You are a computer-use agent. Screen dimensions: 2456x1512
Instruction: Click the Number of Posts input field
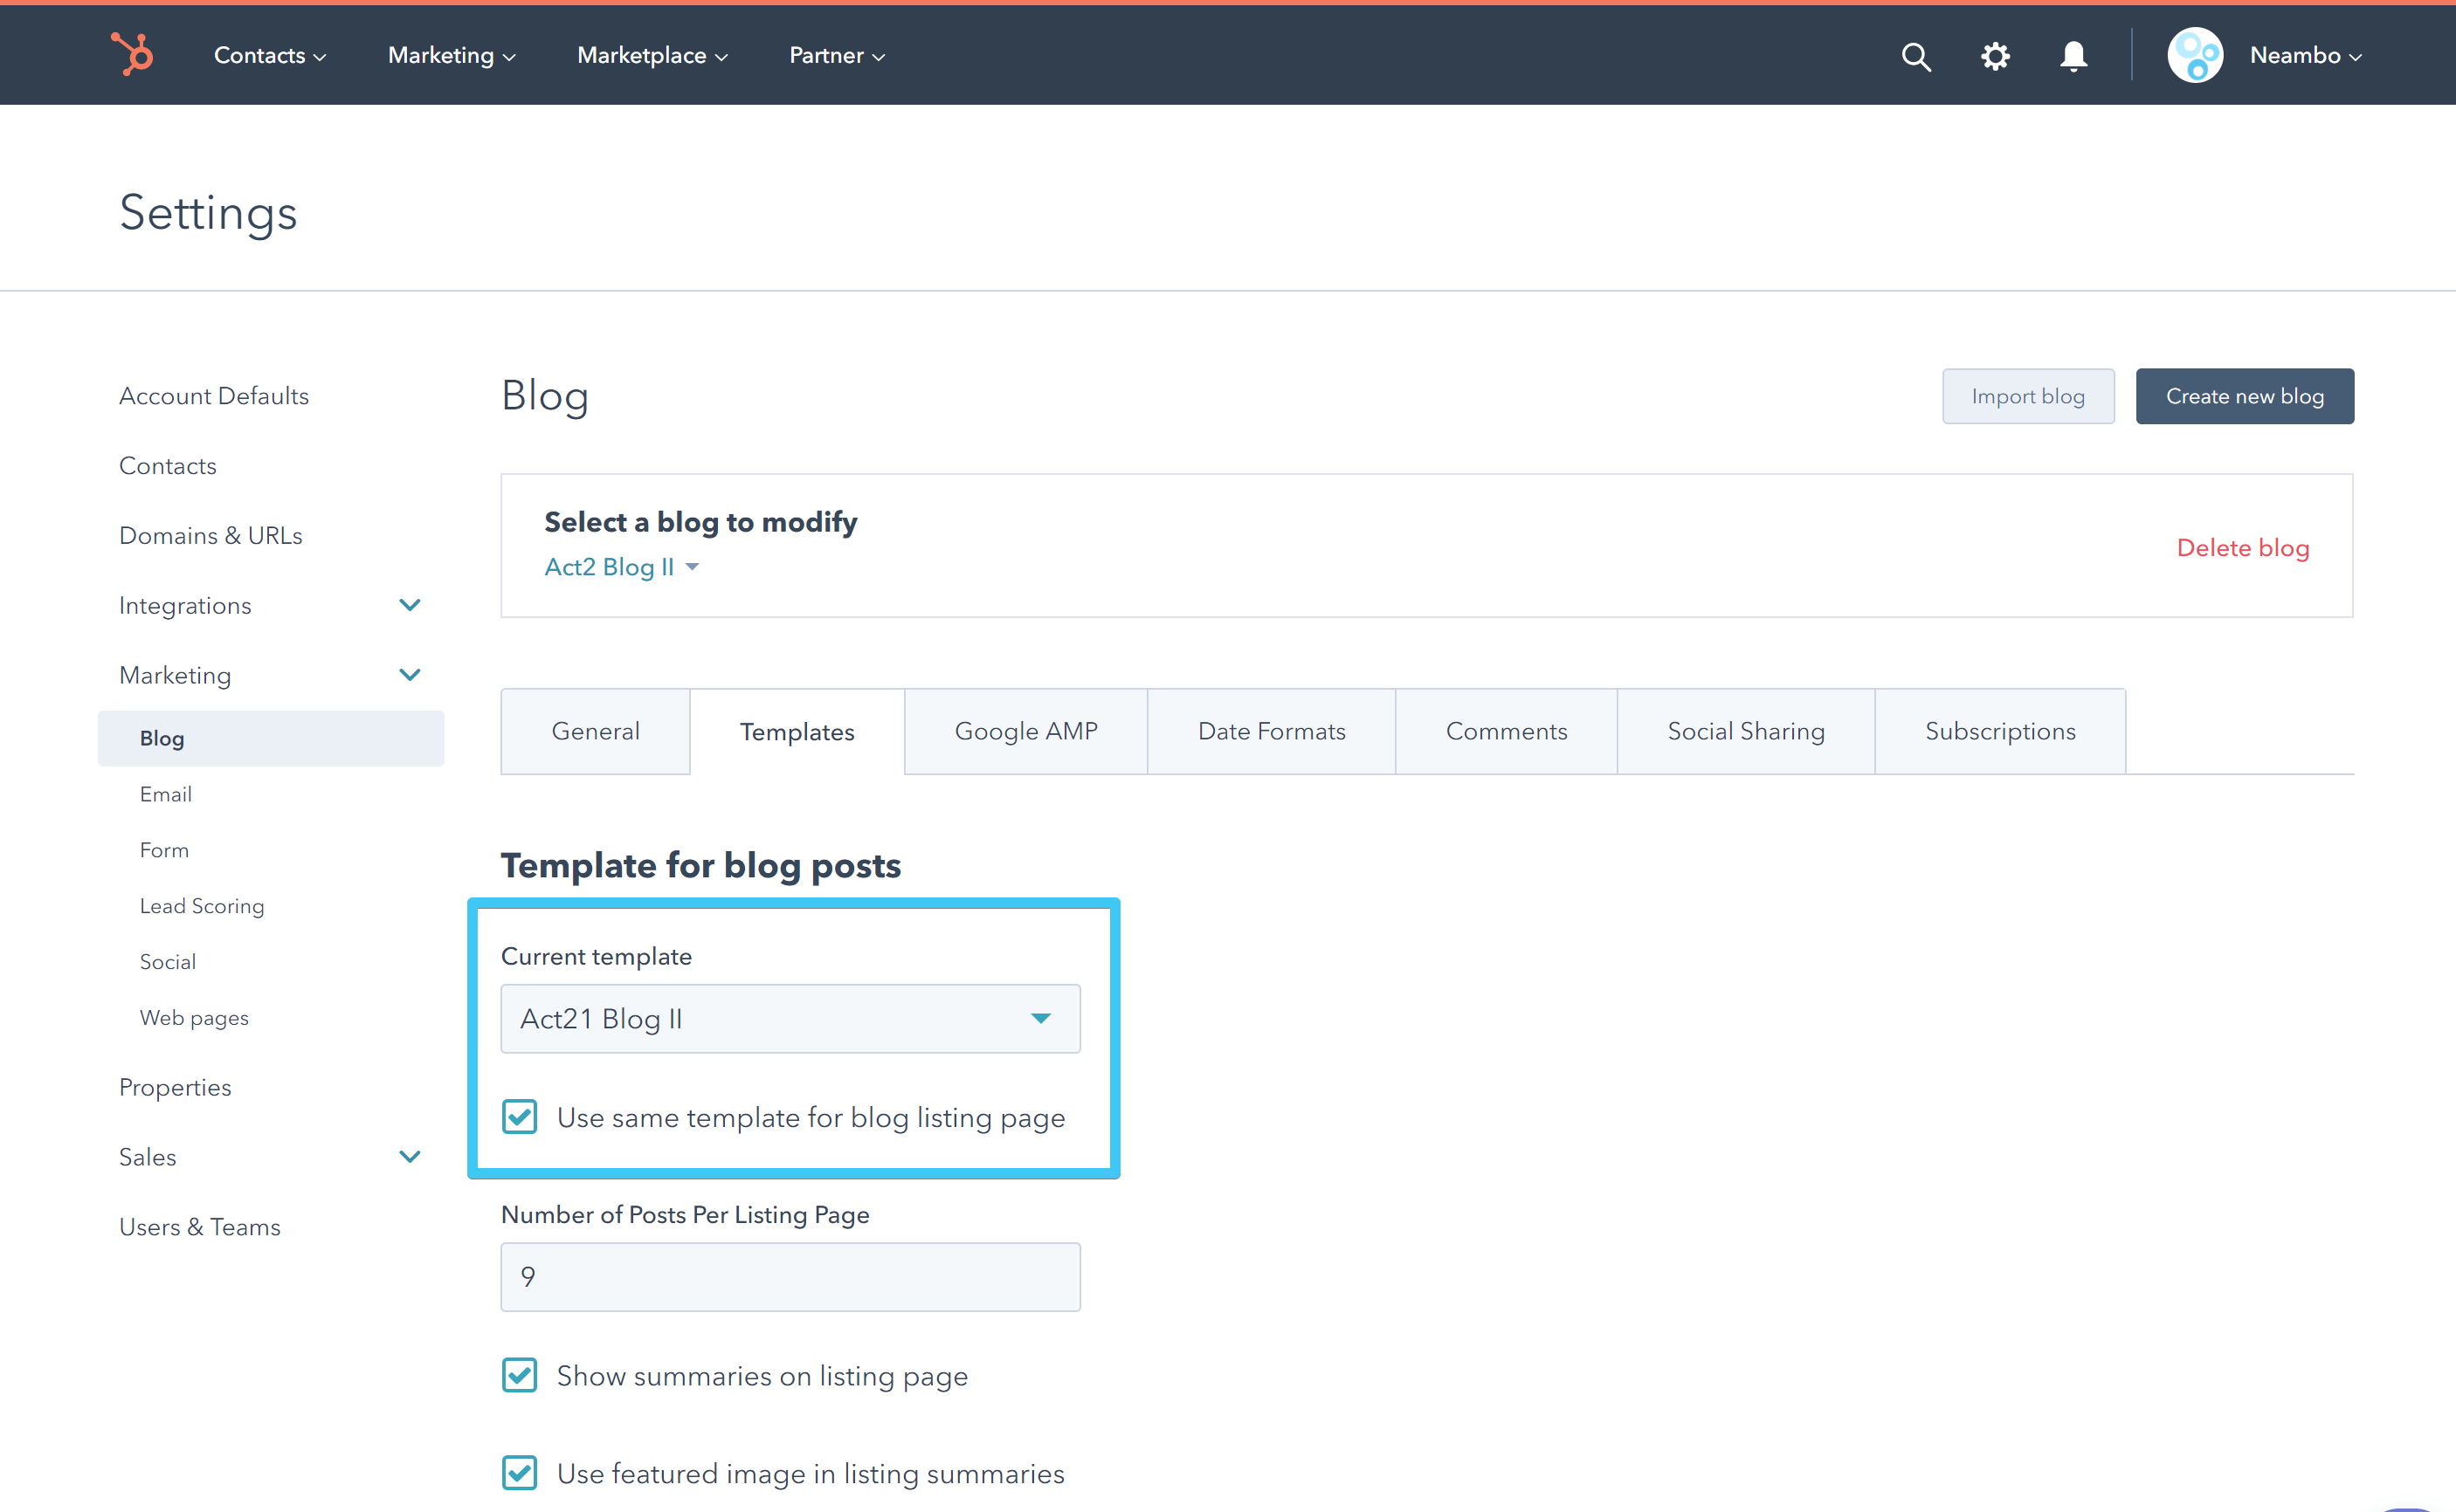click(x=790, y=1276)
